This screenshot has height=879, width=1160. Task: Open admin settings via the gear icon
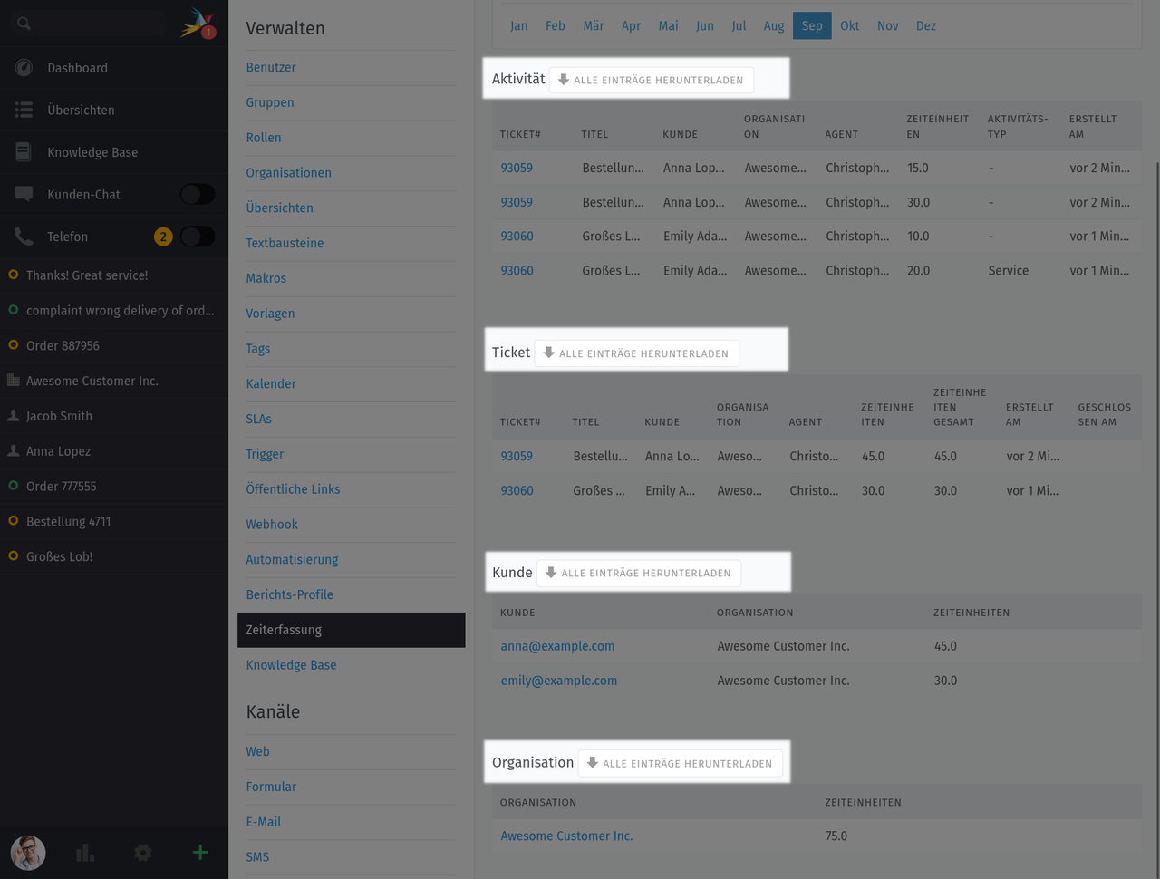(142, 853)
